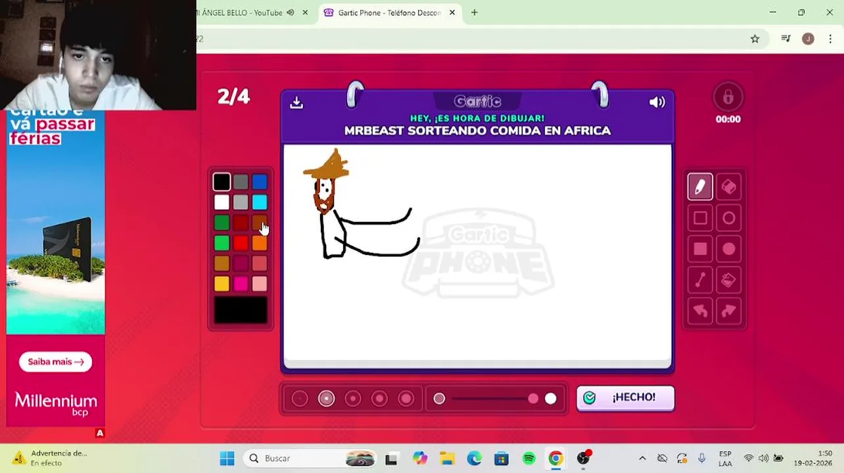Open Microsoft Edge from the taskbar
This screenshot has height=473, width=844.
(474, 459)
